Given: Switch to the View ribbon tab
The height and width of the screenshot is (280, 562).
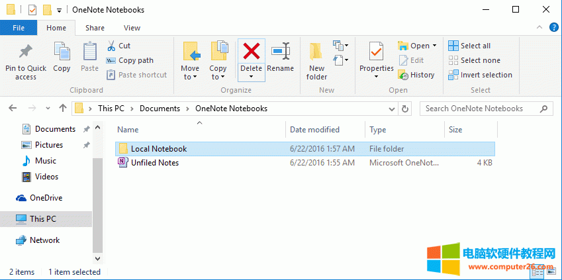Looking at the screenshot, I should coord(132,28).
